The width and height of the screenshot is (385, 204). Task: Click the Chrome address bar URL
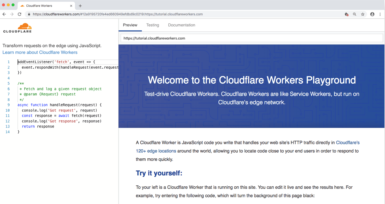tap(118, 14)
